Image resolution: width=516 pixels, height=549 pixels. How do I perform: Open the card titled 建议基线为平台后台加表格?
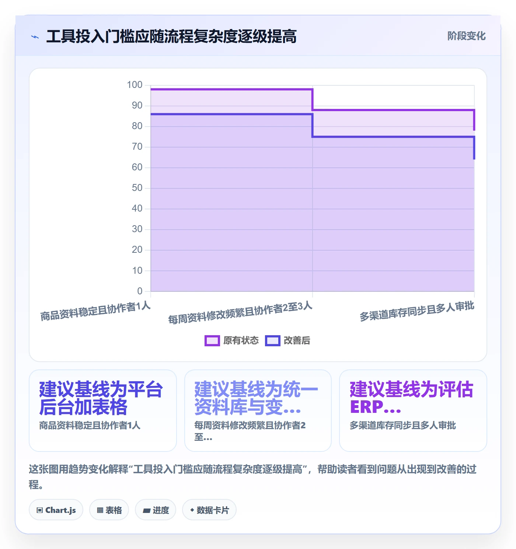pyautogui.click(x=103, y=411)
